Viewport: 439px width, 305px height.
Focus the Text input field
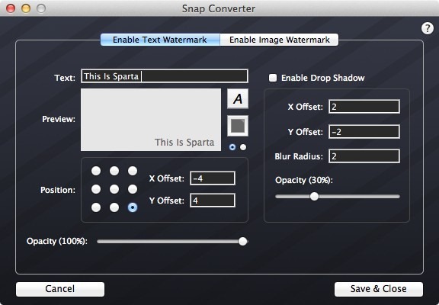tap(165, 76)
